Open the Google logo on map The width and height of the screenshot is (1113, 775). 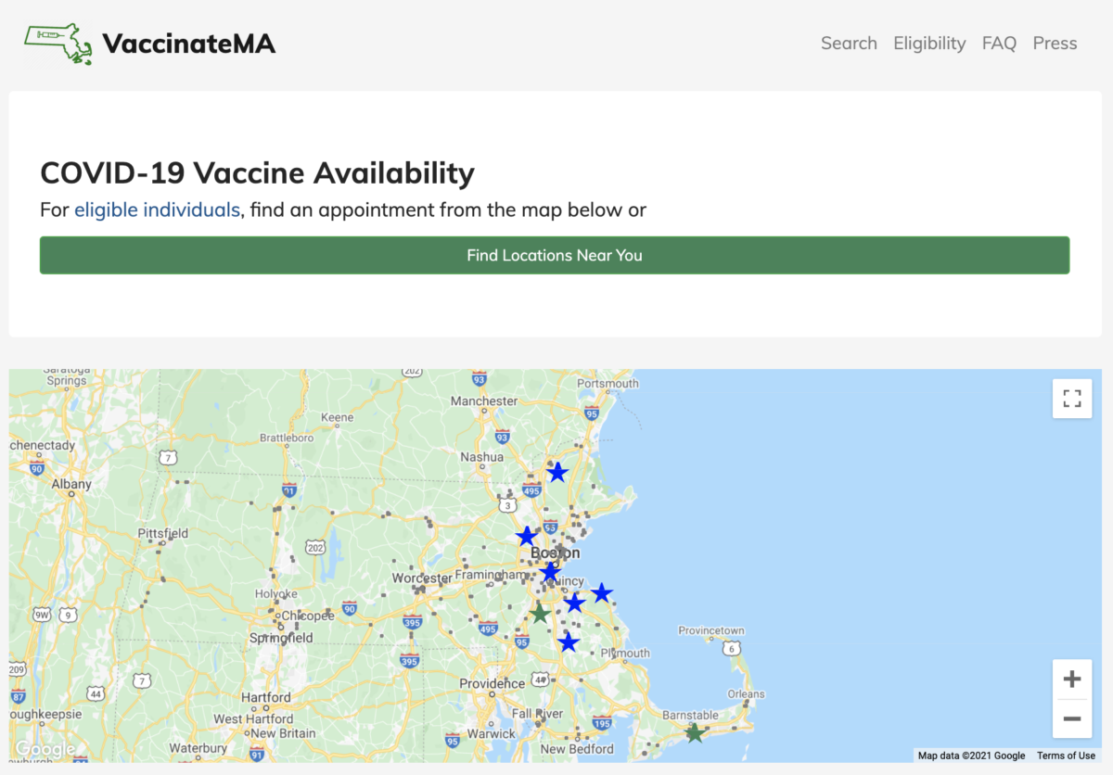point(45,749)
